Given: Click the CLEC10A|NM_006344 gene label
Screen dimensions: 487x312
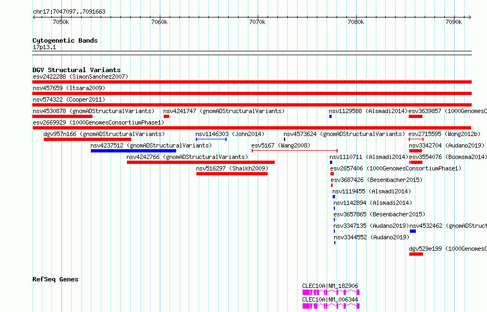Looking at the screenshot, I should [x=330, y=299].
